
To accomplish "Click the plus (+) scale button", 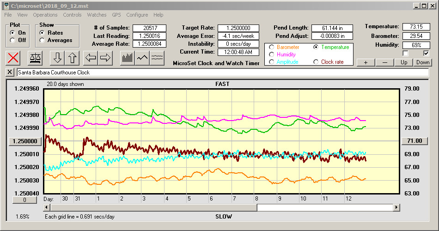I will 366,62.
